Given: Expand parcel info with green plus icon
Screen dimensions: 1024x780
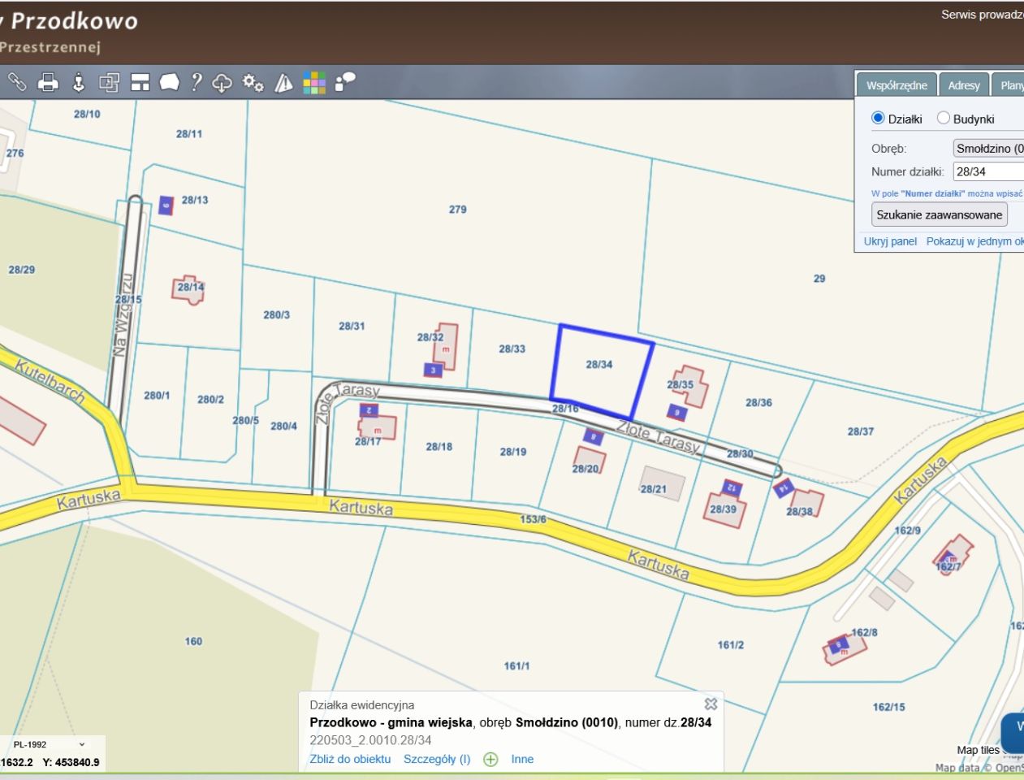Looking at the screenshot, I should pyautogui.click(x=490, y=760).
